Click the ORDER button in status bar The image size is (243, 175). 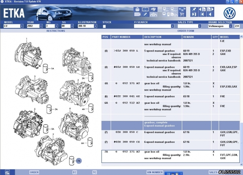coord(34,172)
